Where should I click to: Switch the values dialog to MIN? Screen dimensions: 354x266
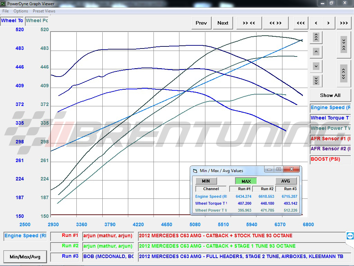coord(206,181)
